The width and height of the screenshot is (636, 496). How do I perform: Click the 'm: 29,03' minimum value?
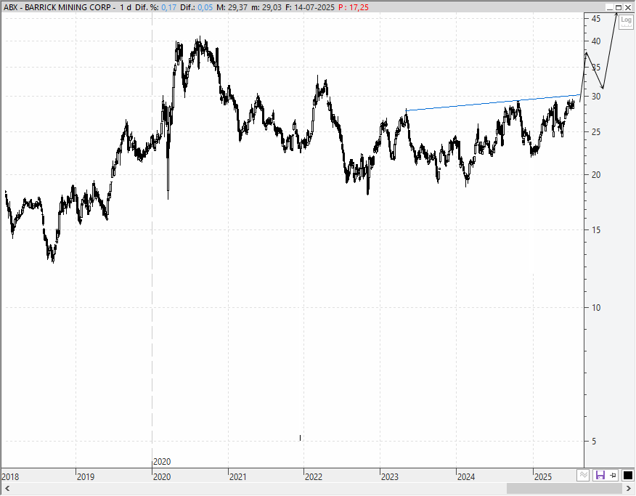266,7
